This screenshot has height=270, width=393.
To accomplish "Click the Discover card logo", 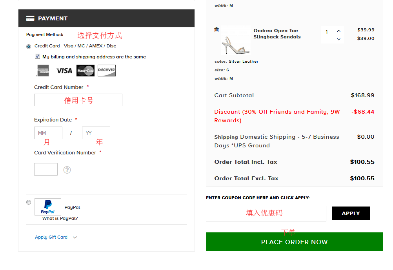I will [x=107, y=71].
